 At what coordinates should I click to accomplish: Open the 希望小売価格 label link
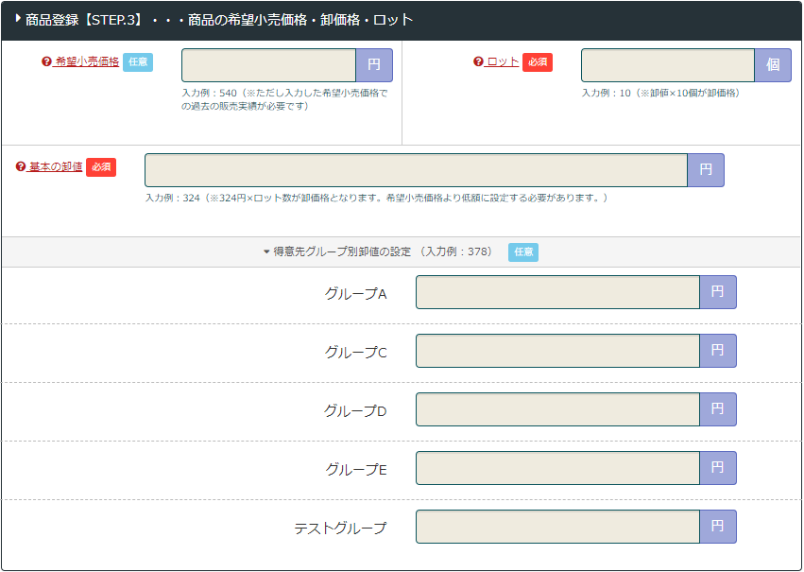pyautogui.click(x=87, y=62)
